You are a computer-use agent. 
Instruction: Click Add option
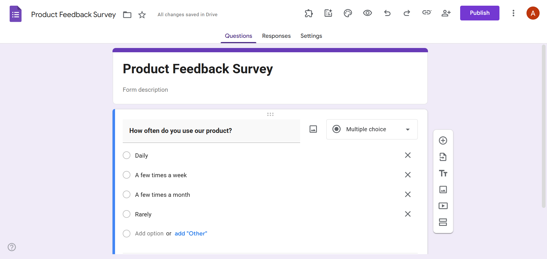(x=149, y=233)
